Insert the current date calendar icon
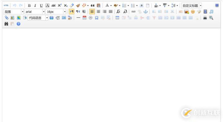 point(84,18)
